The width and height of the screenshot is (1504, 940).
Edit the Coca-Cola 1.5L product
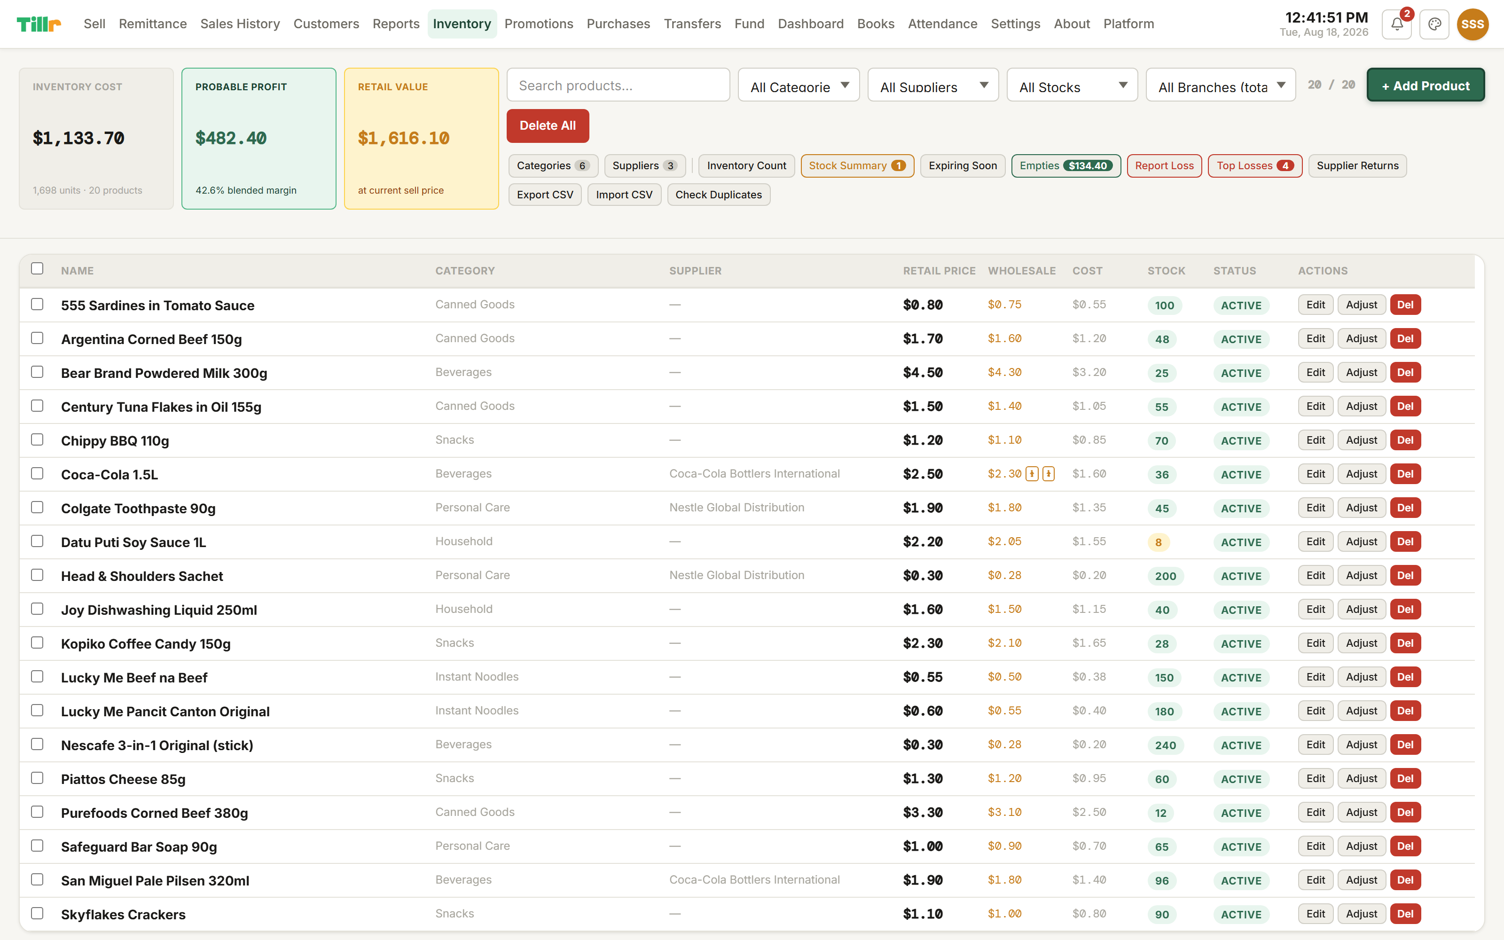click(x=1316, y=474)
